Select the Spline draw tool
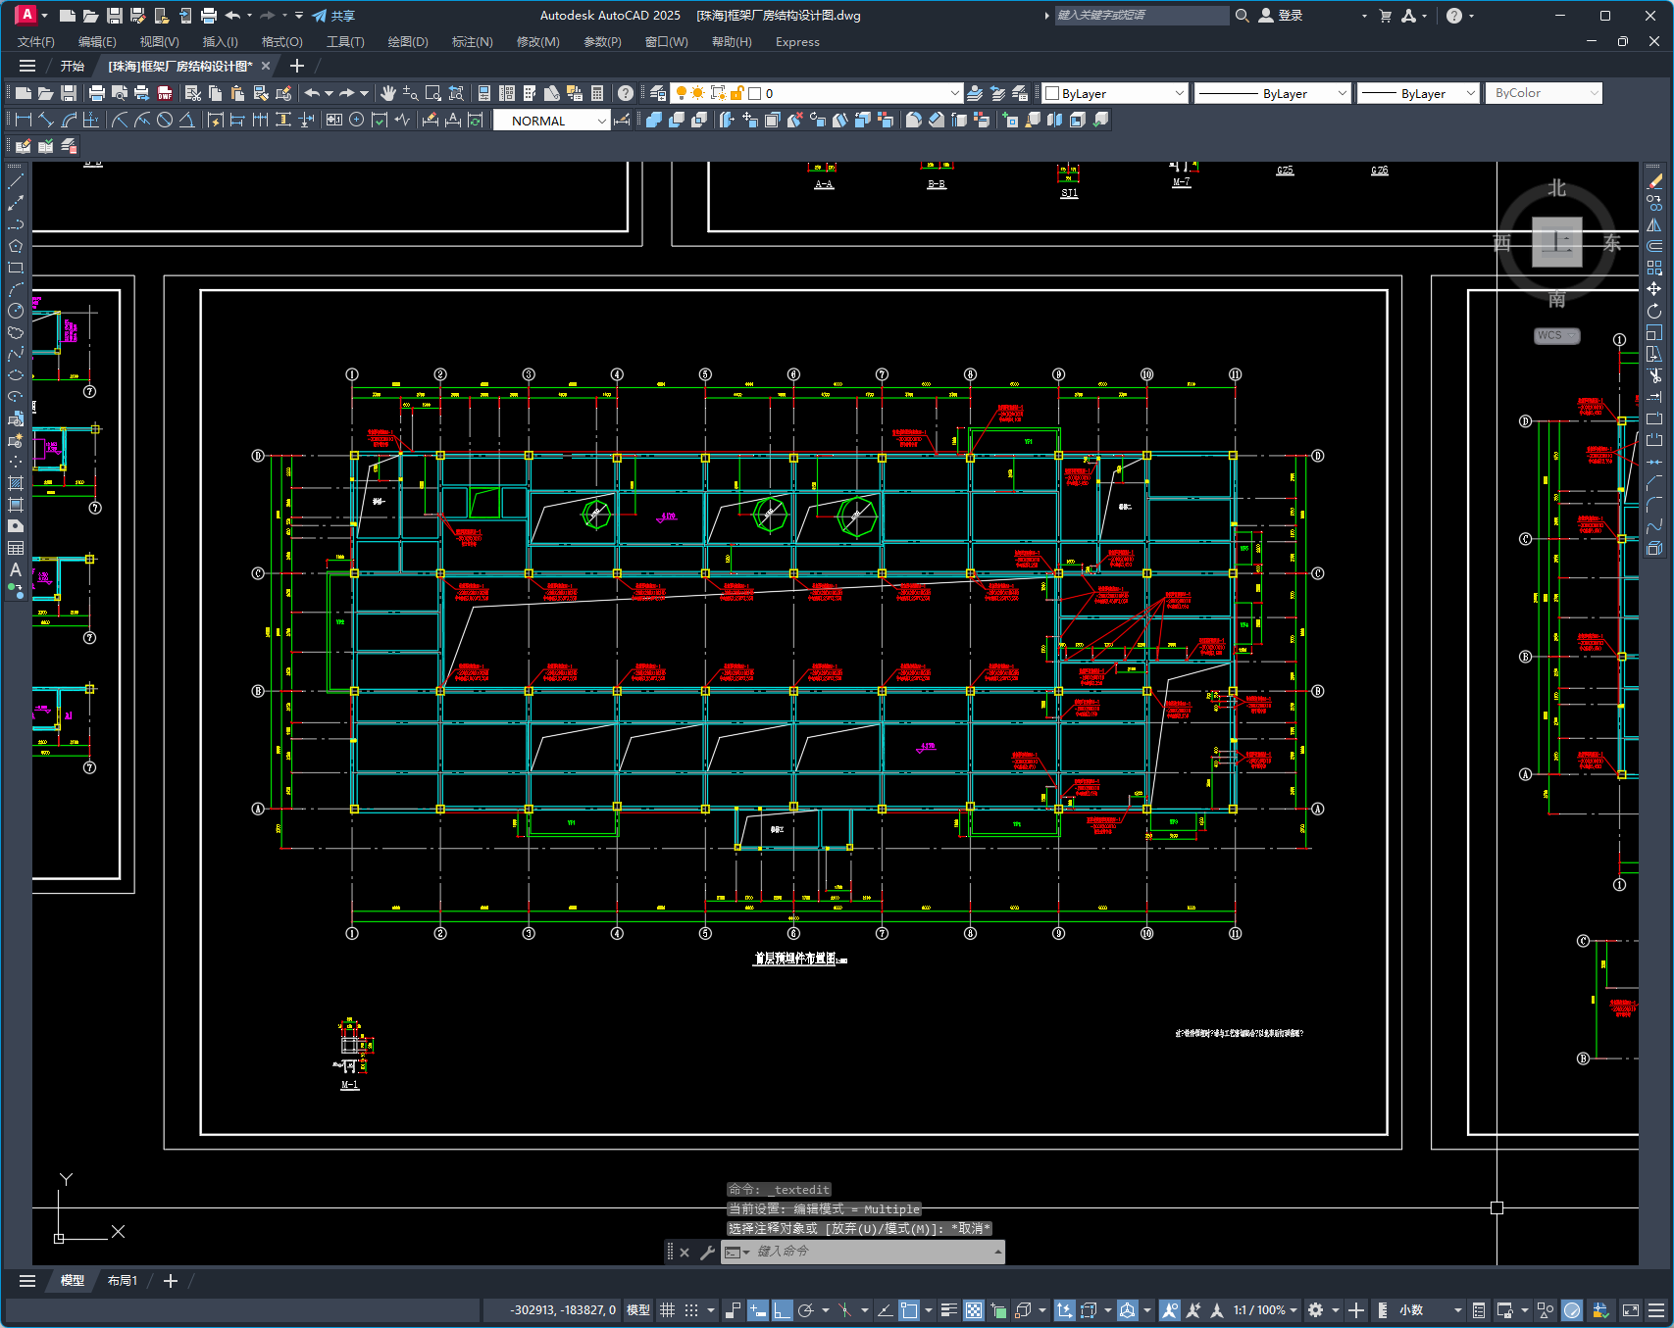 16,354
